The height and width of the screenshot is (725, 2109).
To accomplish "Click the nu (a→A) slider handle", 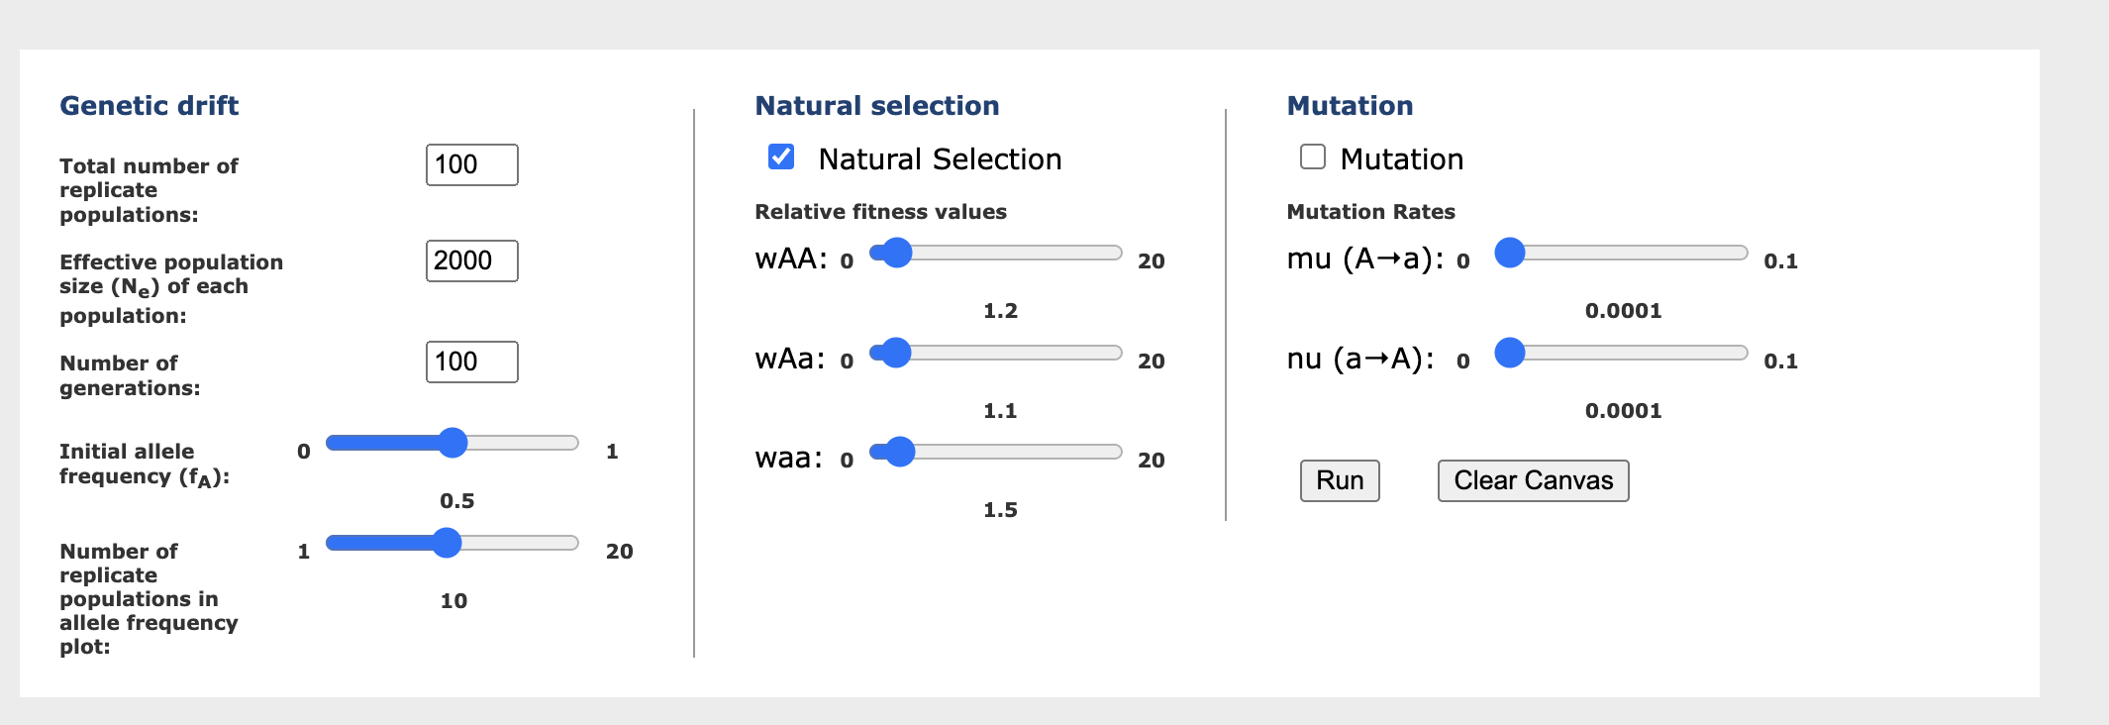I will point(1509,353).
